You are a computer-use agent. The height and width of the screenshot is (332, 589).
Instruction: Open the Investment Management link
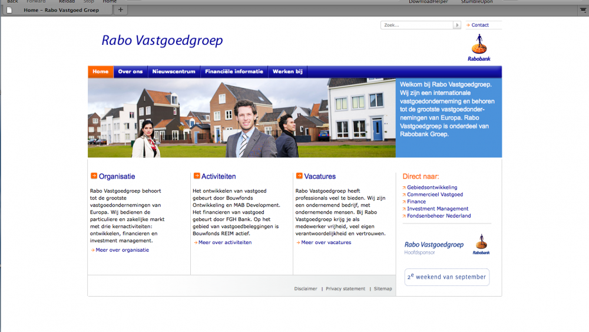(438, 209)
